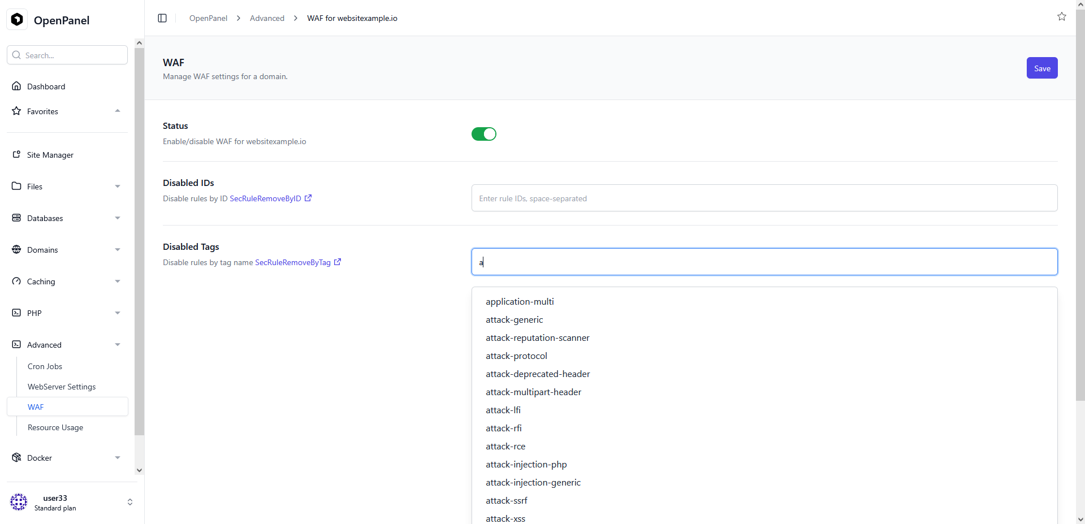Click the user33 avatar icon

[x=19, y=502]
